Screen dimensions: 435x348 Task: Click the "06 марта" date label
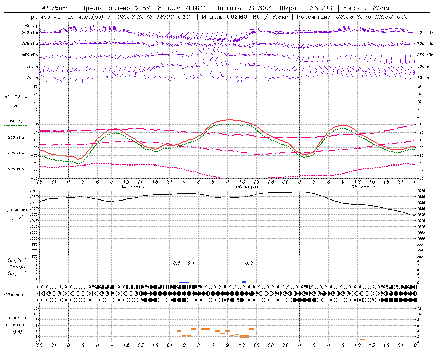[x=363, y=187]
